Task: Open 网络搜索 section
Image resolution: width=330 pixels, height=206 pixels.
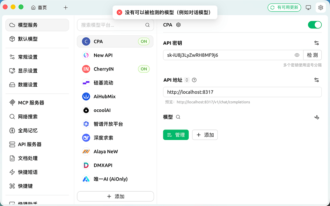Action: coord(37,117)
